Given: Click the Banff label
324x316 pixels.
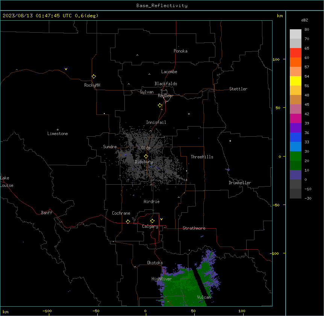Looking at the screenshot, I should (47, 213).
